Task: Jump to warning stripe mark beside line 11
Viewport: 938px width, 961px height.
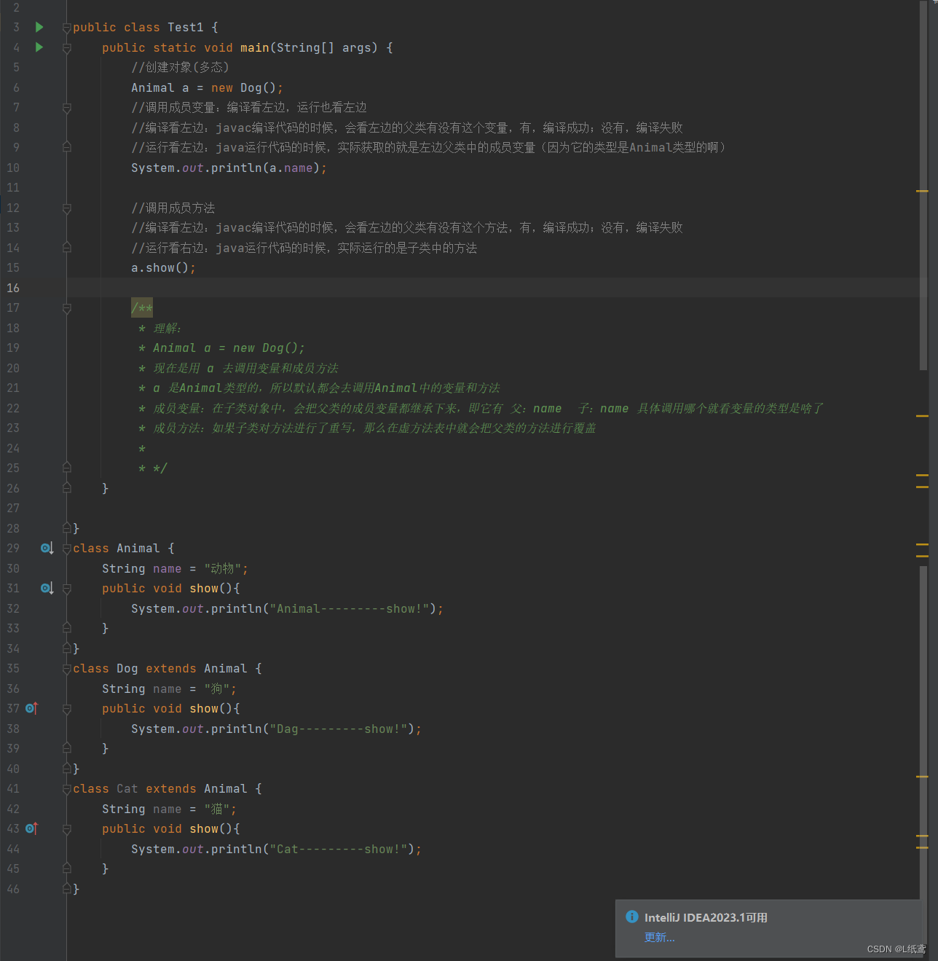Action: click(922, 191)
